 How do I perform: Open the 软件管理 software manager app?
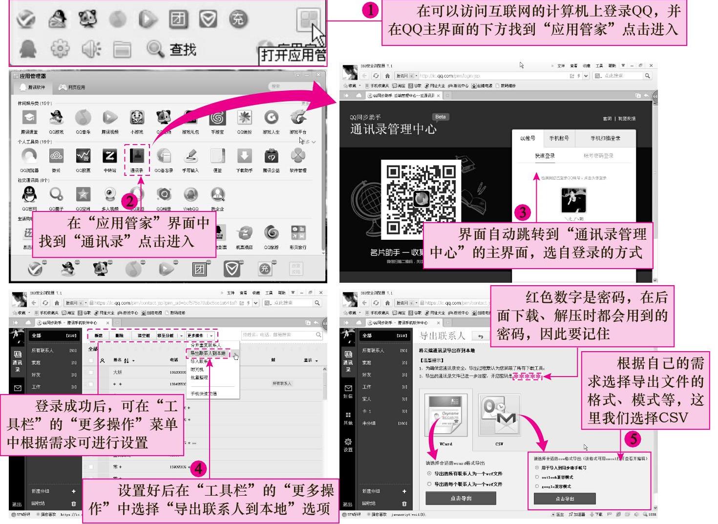click(x=298, y=156)
